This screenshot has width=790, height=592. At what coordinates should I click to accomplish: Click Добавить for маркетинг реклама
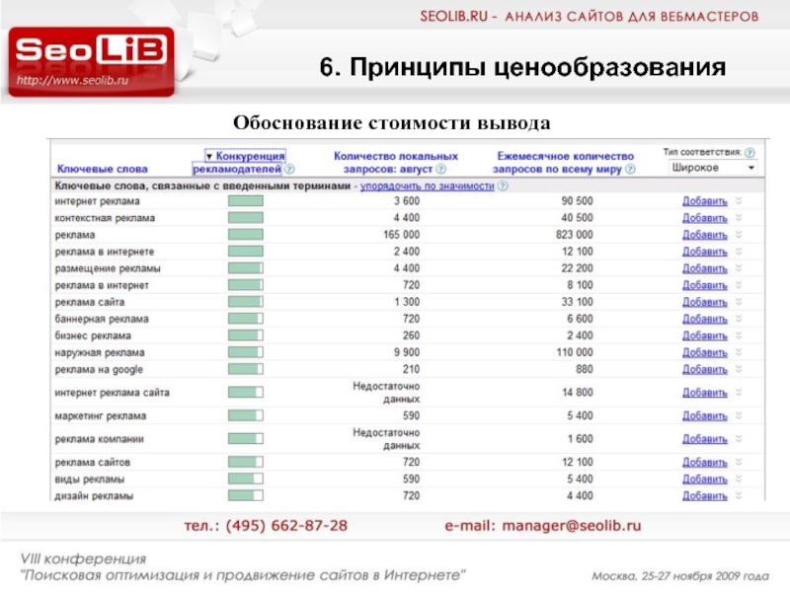(705, 415)
